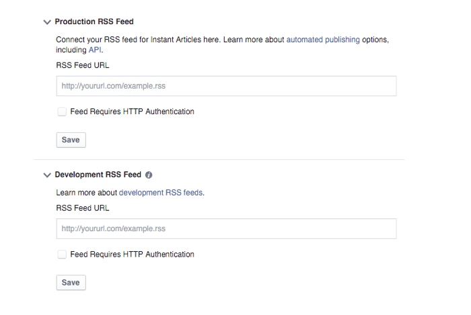Click the 'Connect your RSS feed' description text

[x=222, y=44]
